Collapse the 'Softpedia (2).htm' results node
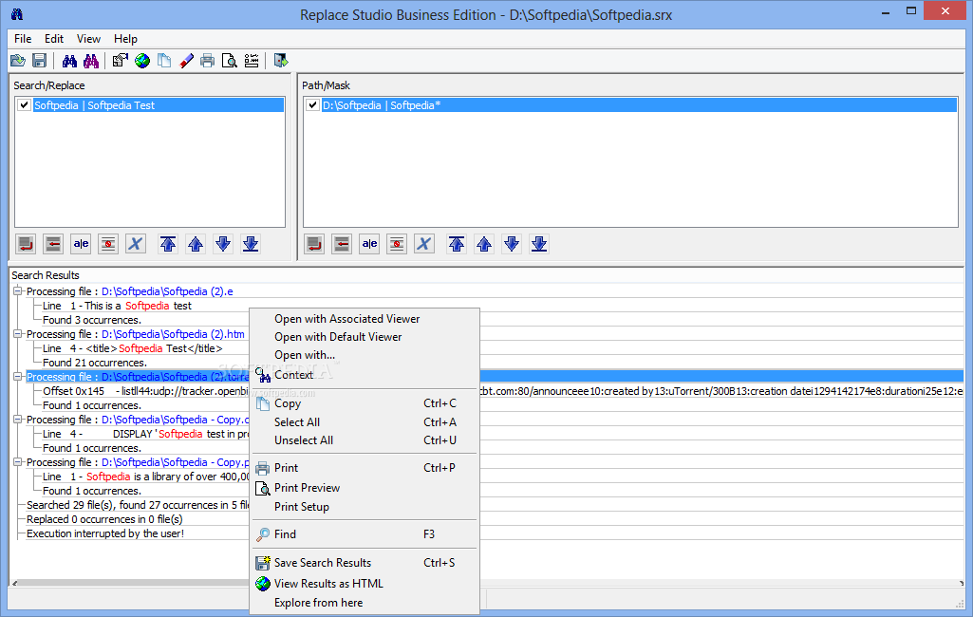This screenshot has width=973, height=617. (17, 334)
